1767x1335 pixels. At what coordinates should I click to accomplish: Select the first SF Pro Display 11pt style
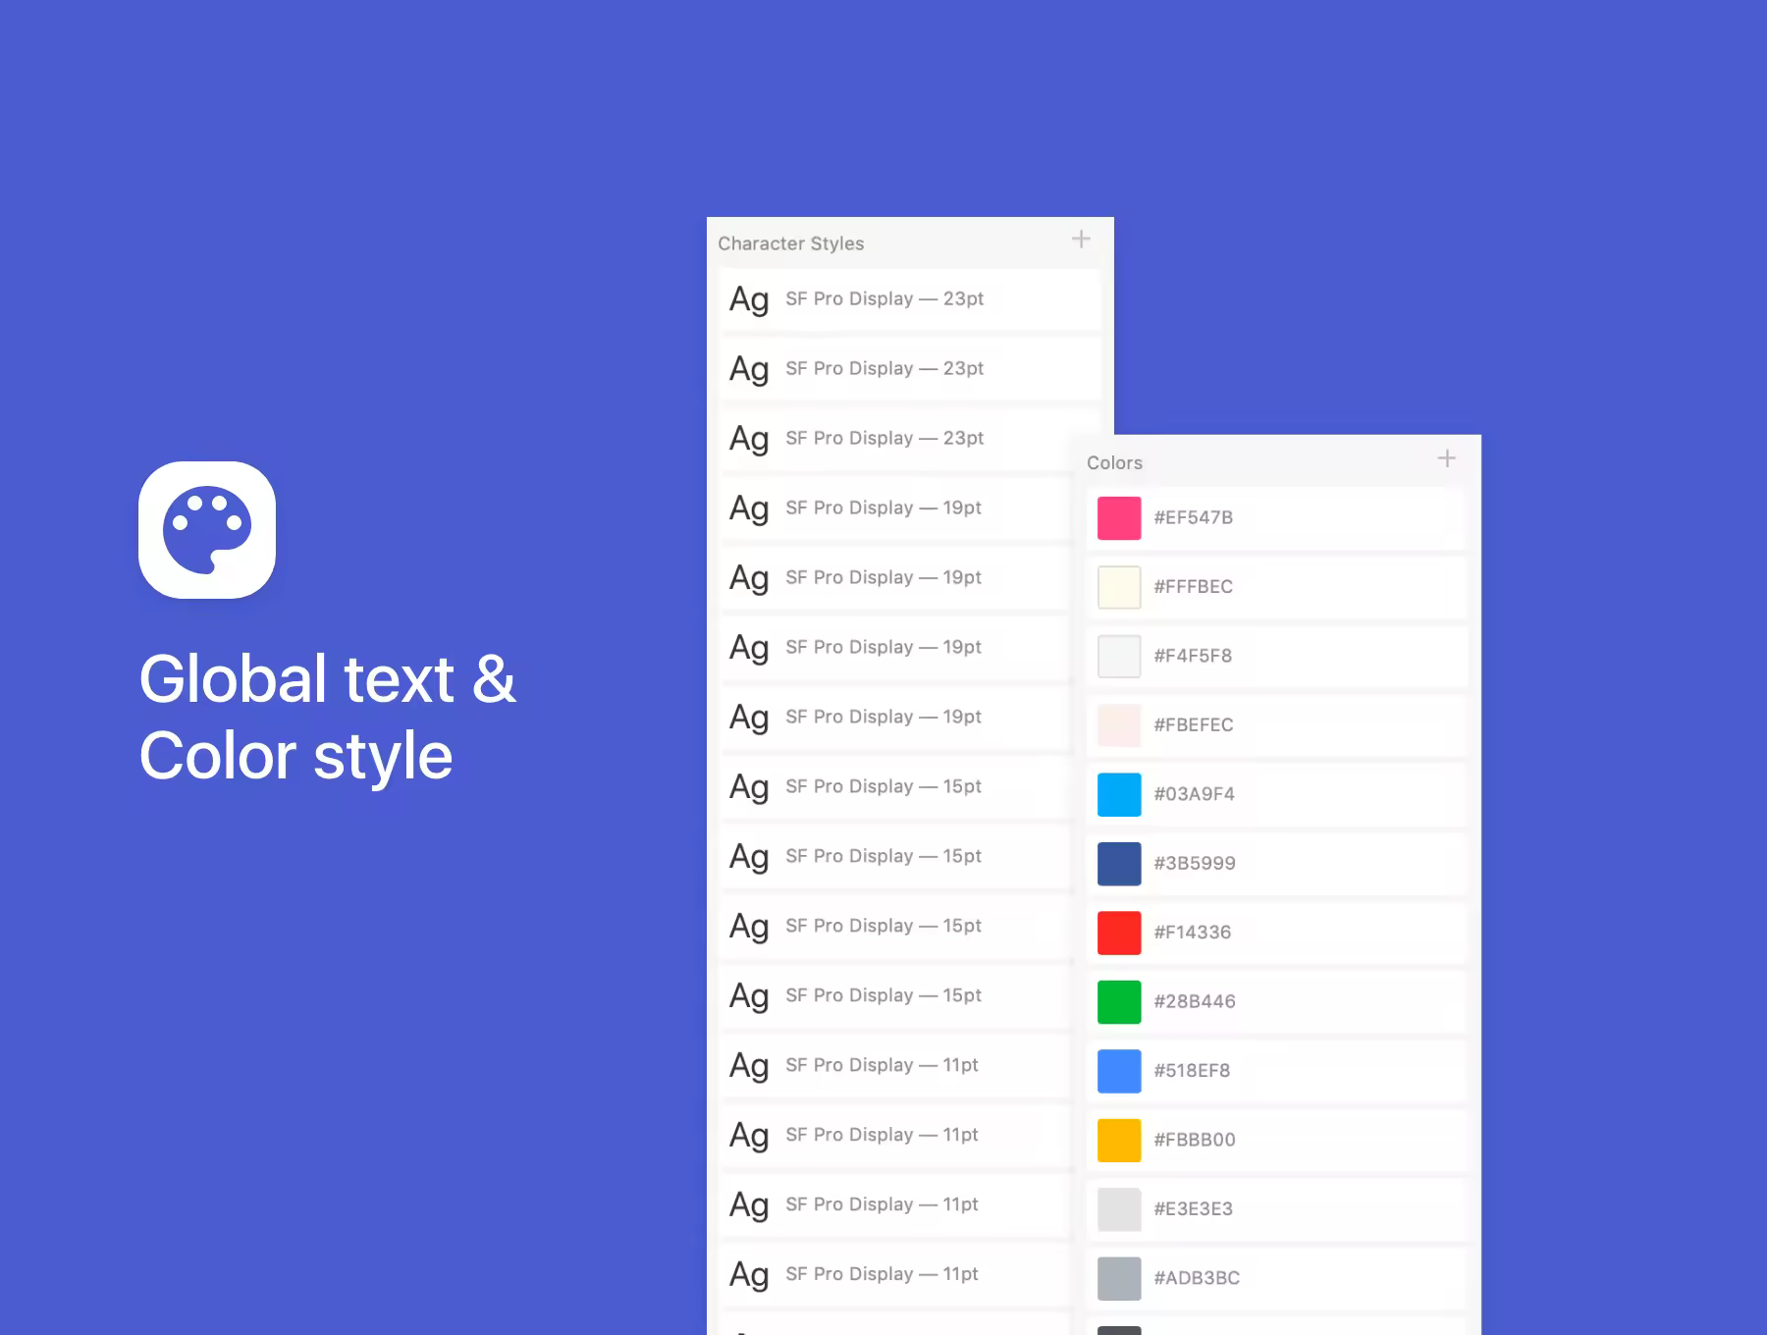pos(896,1066)
